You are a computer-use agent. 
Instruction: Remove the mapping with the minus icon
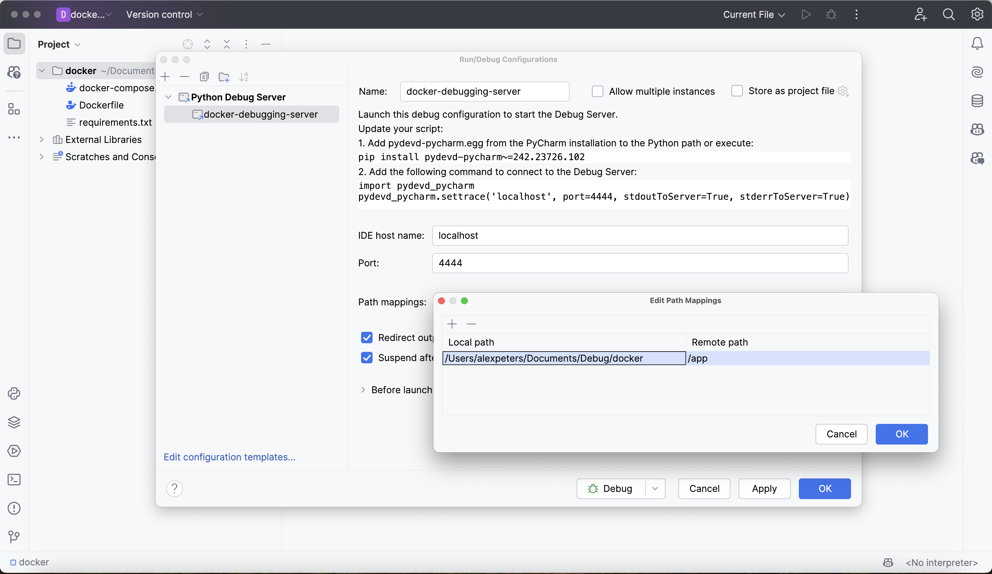[x=471, y=324]
